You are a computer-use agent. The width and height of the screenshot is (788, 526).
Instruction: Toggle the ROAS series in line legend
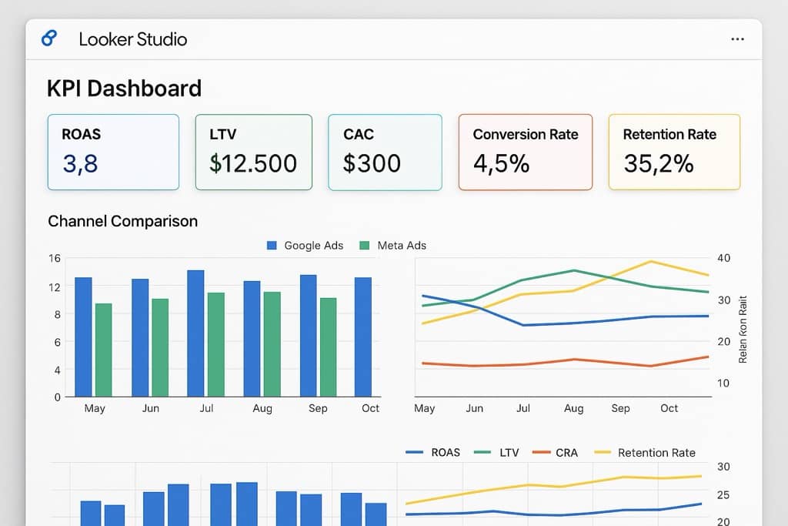click(x=433, y=453)
